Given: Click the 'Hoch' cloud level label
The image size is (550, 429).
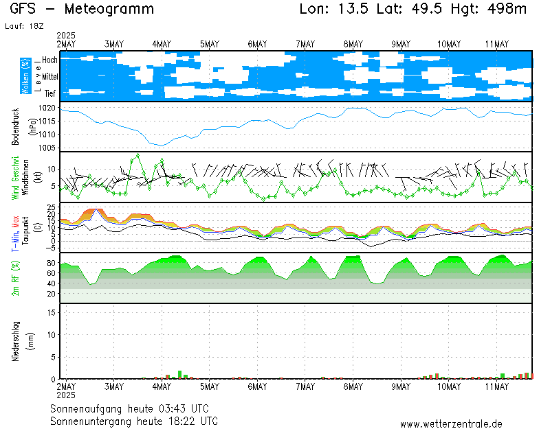Looking at the screenshot, I should tap(49, 60).
